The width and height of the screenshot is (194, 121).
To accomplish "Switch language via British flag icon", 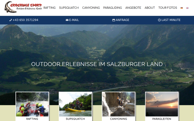I will (x=187, y=8).
